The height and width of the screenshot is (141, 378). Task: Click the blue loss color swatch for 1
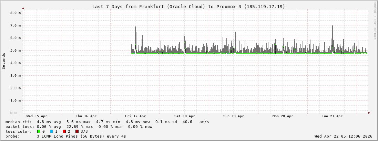point(51,131)
